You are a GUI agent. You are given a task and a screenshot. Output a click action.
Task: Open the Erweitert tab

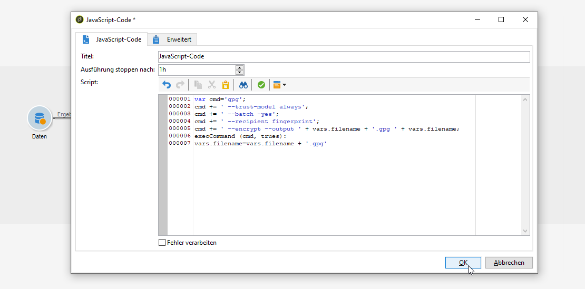172,39
